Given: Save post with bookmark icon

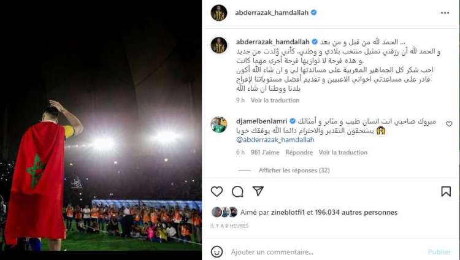Looking at the screenshot, I should tap(446, 191).
